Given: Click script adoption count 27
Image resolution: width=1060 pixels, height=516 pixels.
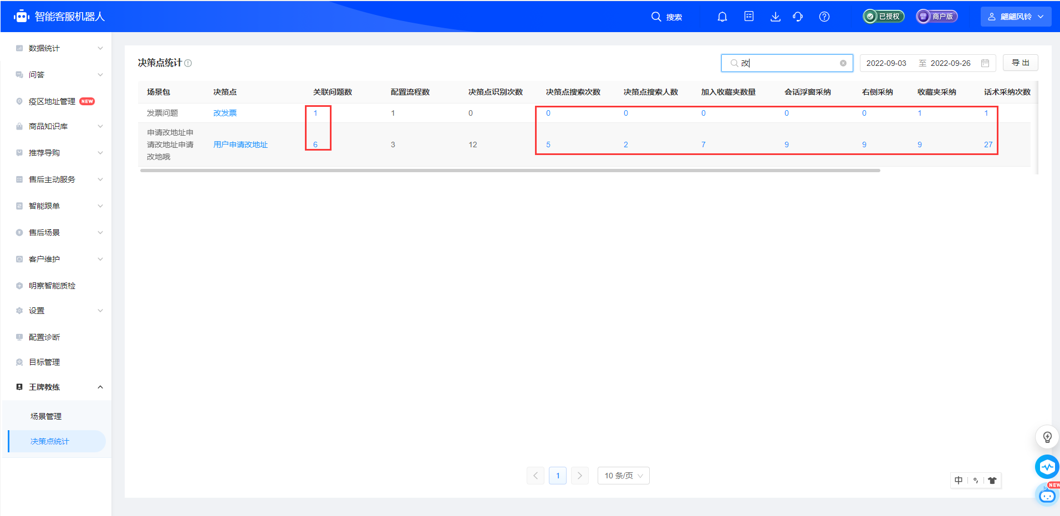Looking at the screenshot, I should coord(988,145).
